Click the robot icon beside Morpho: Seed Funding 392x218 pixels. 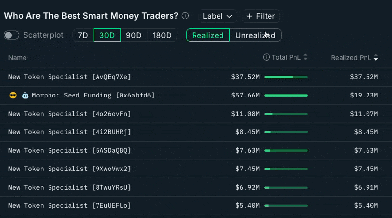(x=25, y=95)
